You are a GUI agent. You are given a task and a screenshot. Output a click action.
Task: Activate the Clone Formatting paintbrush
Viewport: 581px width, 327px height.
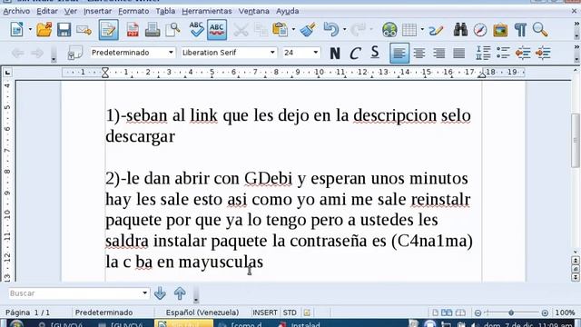pyautogui.click(x=308, y=30)
